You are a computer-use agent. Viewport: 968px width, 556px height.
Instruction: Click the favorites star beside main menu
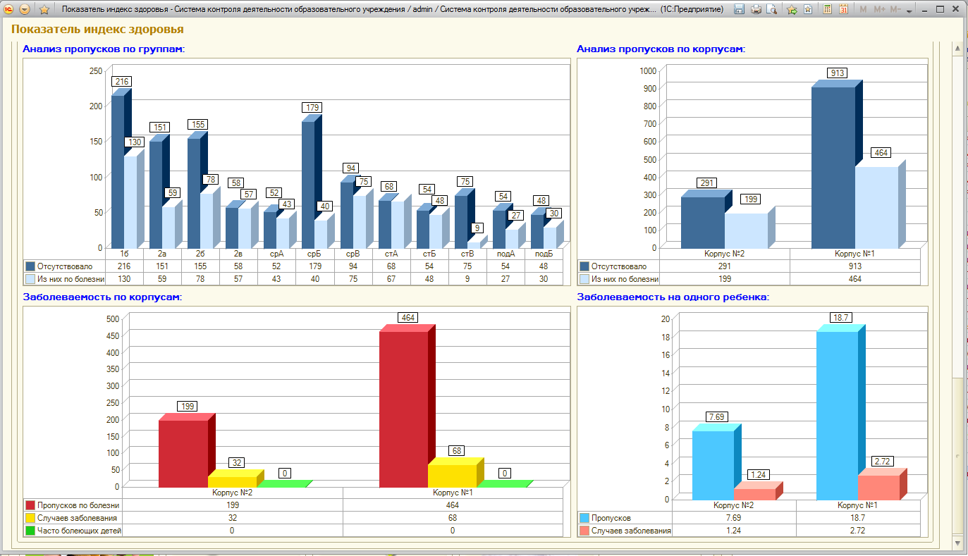pos(44,10)
